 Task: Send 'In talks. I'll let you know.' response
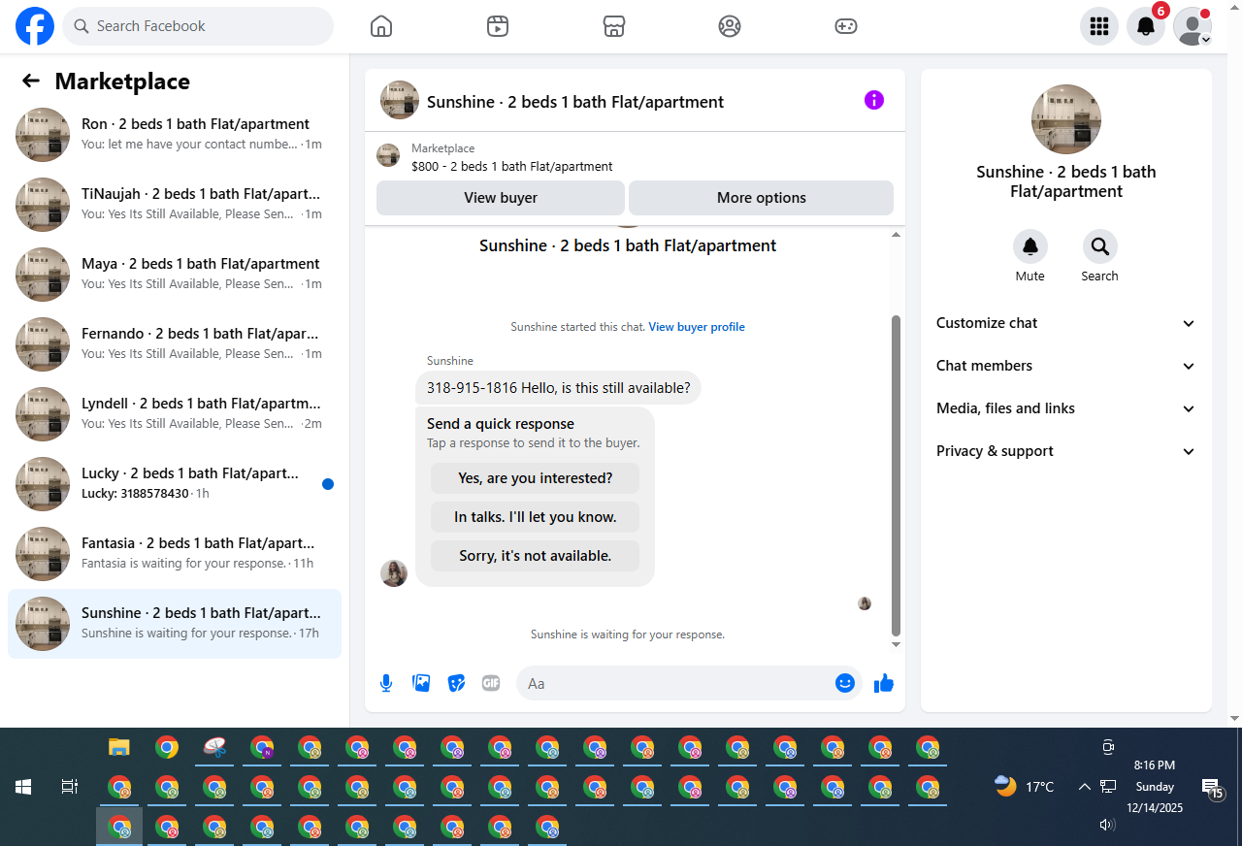(536, 517)
